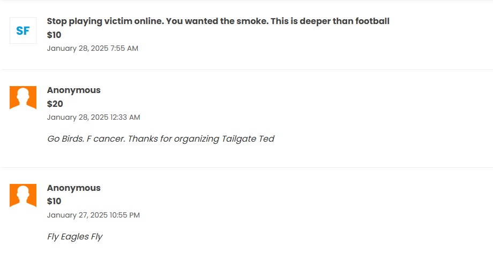Click the word 'football' in the top message
Viewport: 493px width, 263px height.
click(370, 21)
